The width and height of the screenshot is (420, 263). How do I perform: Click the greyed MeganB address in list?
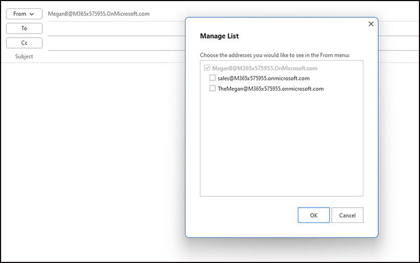pyautogui.click(x=265, y=68)
